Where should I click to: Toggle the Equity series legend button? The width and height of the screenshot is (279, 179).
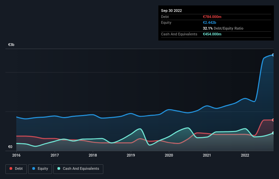pos(40,169)
